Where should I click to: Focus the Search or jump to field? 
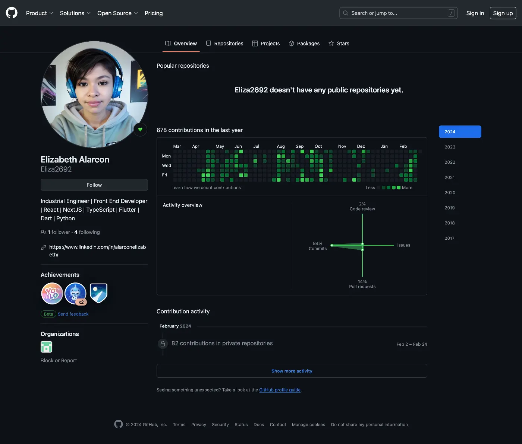(x=398, y=13)
